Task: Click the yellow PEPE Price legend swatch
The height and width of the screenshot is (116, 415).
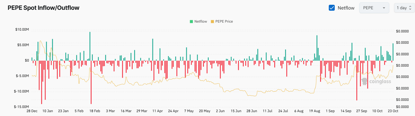Action: [213, 21]
